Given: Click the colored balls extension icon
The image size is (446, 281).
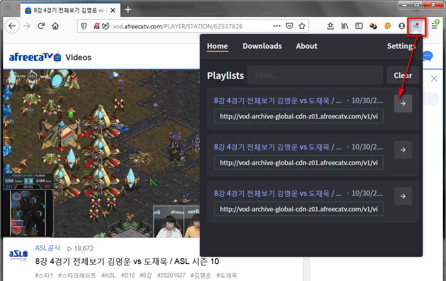Looking at the screenshot, I should pos(373,26).
